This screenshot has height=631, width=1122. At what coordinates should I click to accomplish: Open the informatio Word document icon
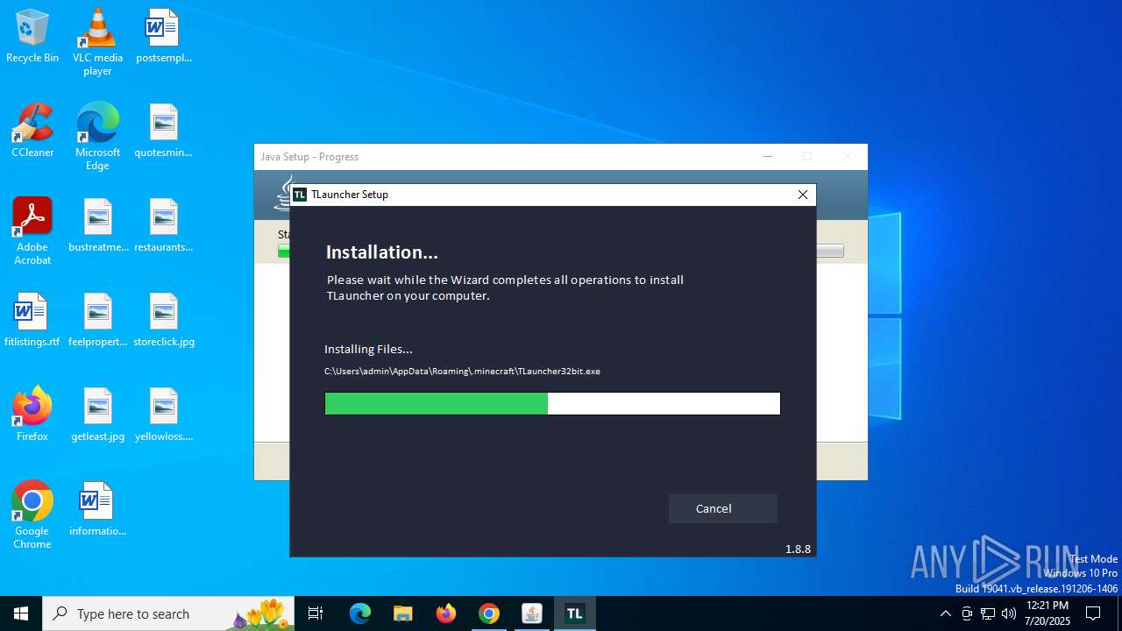[97, 510]
